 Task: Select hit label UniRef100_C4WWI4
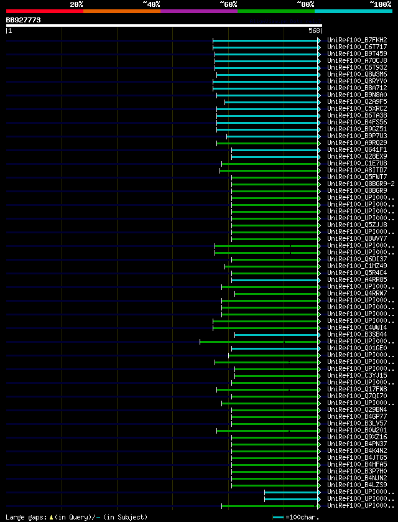[357, 328]
